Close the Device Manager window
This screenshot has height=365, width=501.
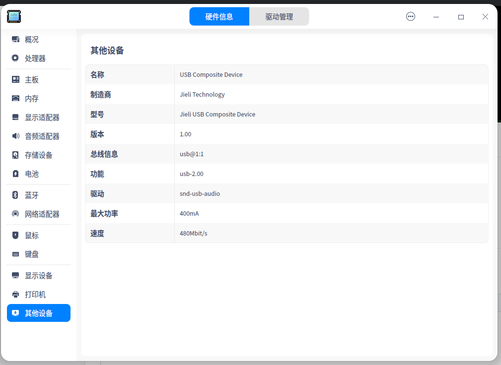click(485, 16)
